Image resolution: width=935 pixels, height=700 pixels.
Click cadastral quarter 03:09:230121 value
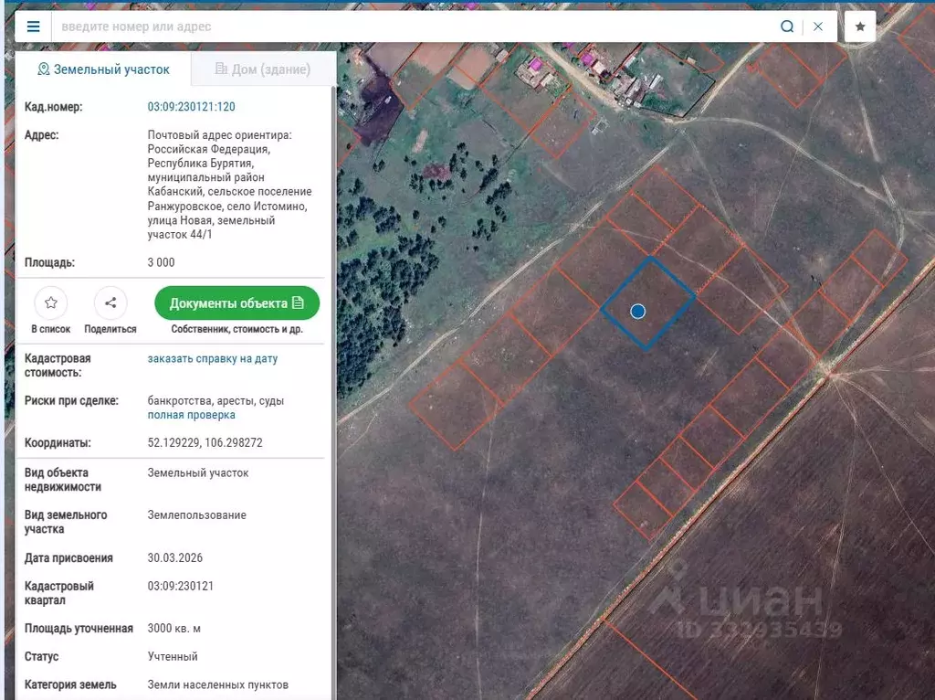pyautogui.click(x=181, y=586)
